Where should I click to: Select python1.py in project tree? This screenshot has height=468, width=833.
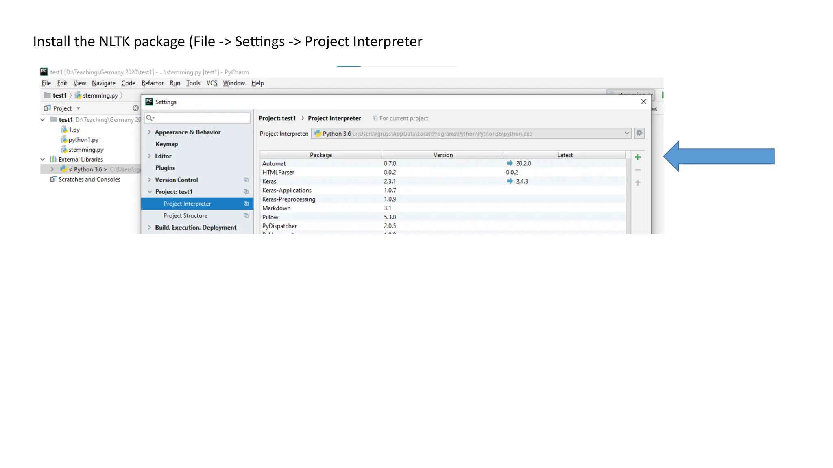coord(83,139)
